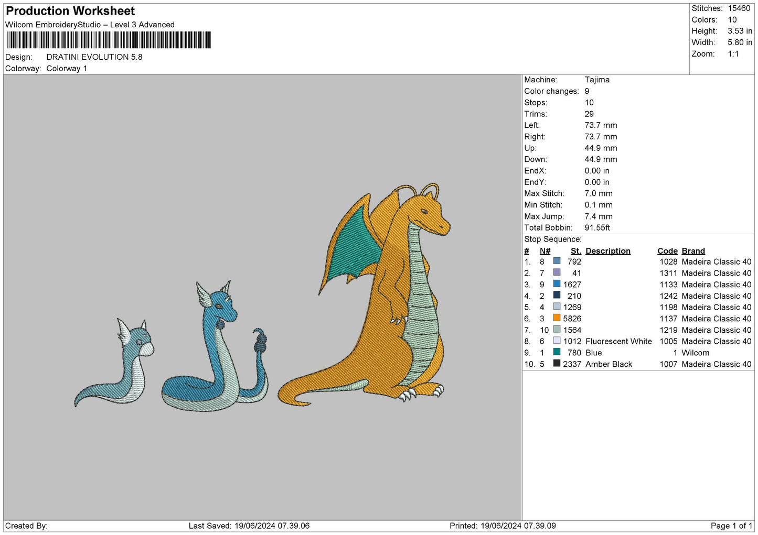Click the purple swatch for thread 1311

(557, 272)
